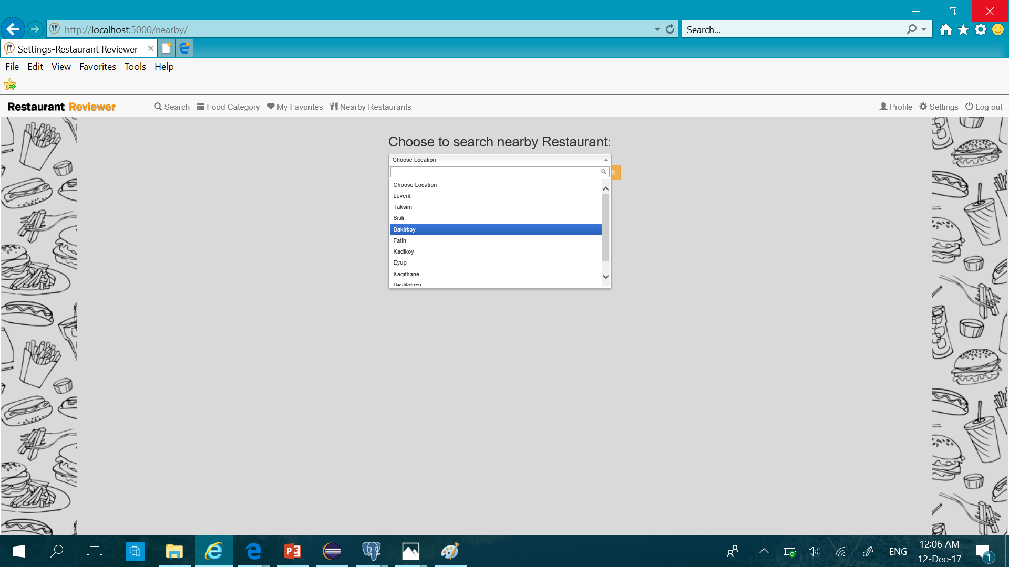This screenshot has height=567, width=1009.
Task: Select Bakirkoy from the location list
Action: (x=496, y=229)
